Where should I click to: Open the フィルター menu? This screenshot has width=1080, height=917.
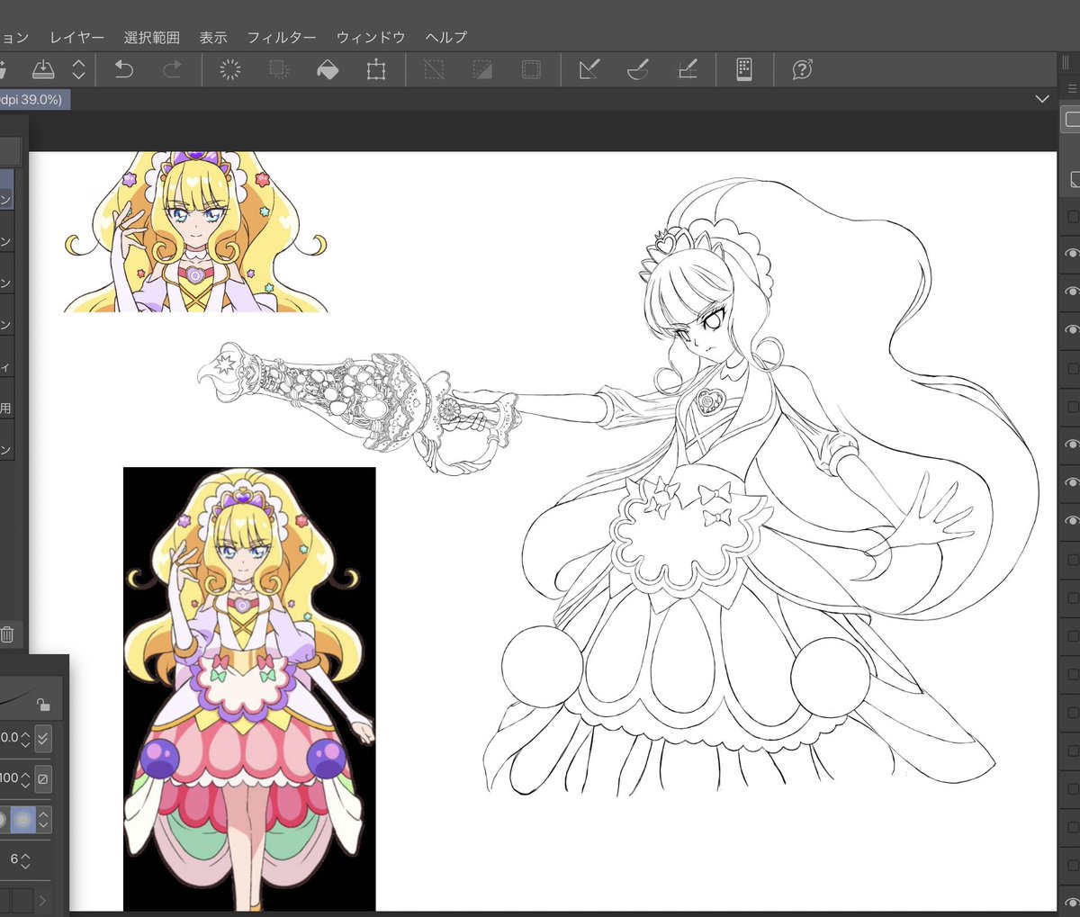pyautogui.click(x=282, y=37)
